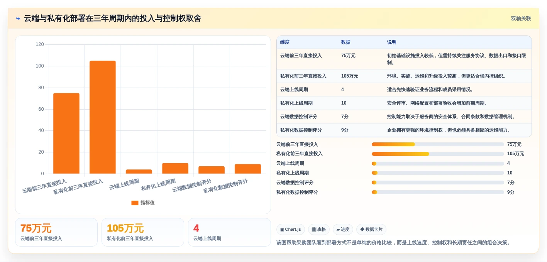Click the 云端上线周期 progress bar
The width and height of the screenshot is (547, 262).
point(438,163)
